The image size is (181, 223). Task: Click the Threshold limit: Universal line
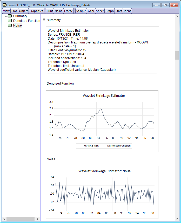pyautogui.click(x=66, y=66)
